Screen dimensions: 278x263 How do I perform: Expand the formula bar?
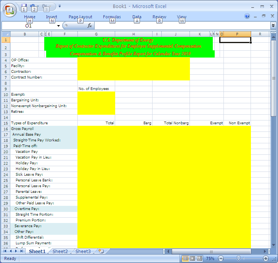(x=273, y=25)
